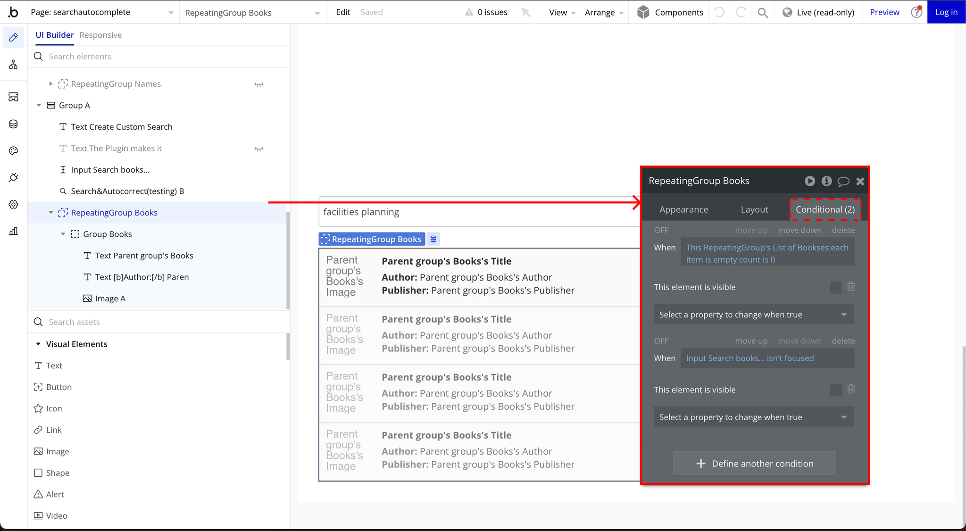
Task: Open the Workflow tab icon in sidebar
Action: [x=13, y=65]
